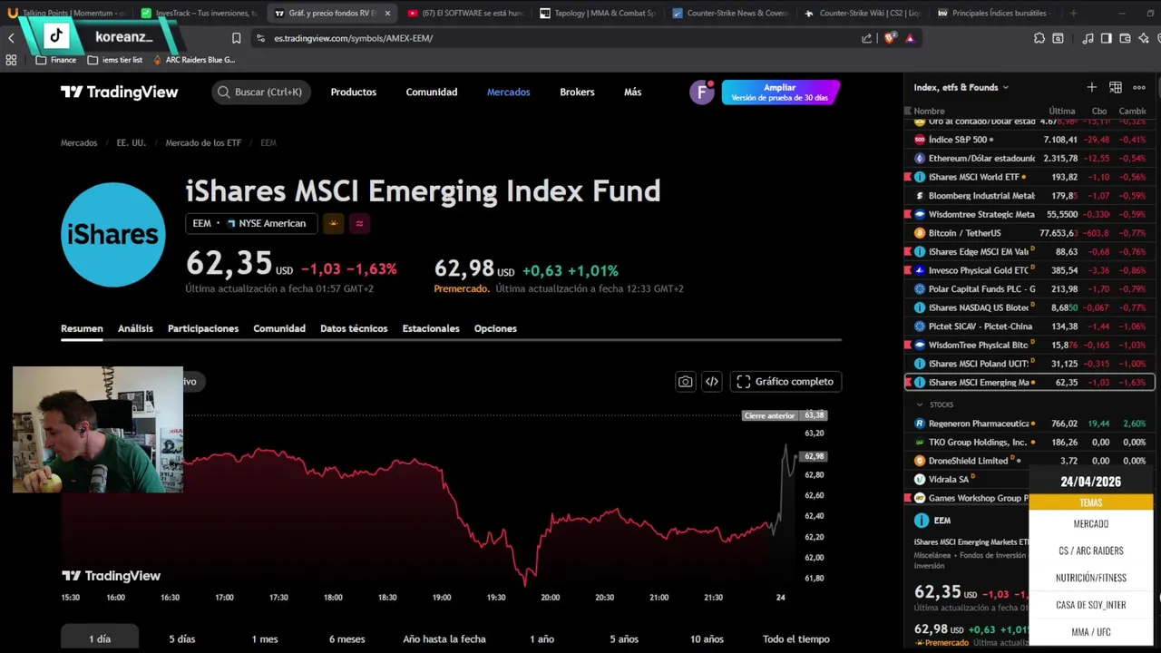
Task: Select Año hasta la fecha range
Action: click(444, 638)
